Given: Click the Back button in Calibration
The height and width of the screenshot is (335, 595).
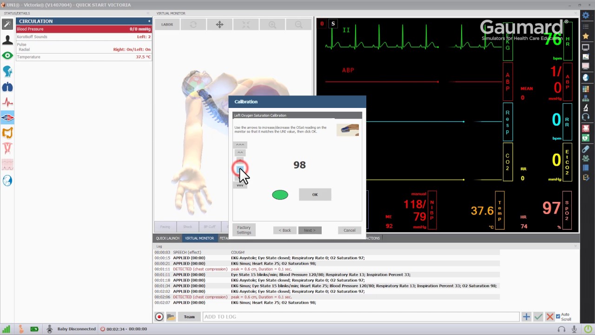Looking at the screenshot, I should (x=285, y=230).
